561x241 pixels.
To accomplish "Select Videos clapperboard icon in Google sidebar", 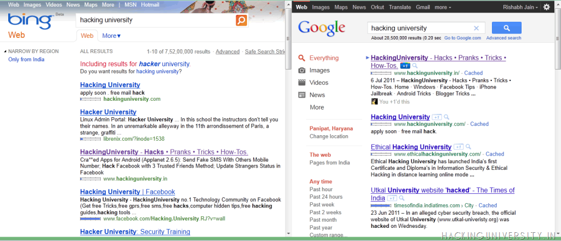I will pos(302,83).
